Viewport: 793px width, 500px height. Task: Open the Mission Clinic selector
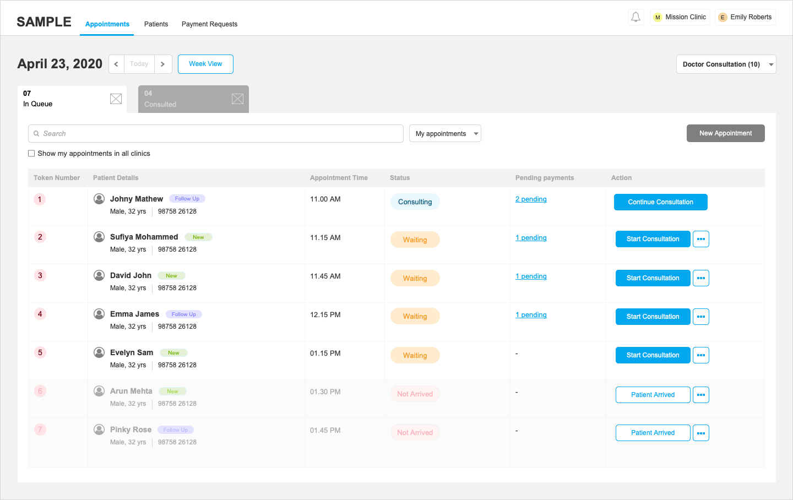pyautogui.click(x=680, y=17)
